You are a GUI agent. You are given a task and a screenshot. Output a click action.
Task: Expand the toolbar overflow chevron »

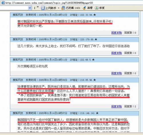(37, 7)
